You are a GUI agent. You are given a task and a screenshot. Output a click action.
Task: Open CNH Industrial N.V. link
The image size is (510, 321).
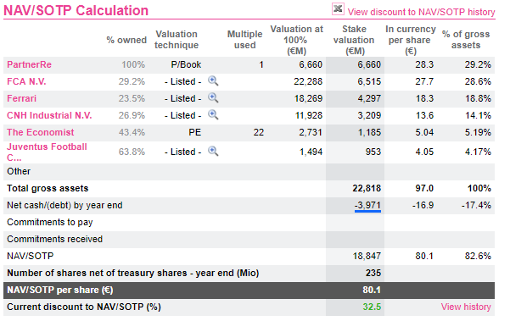(49, 115)
